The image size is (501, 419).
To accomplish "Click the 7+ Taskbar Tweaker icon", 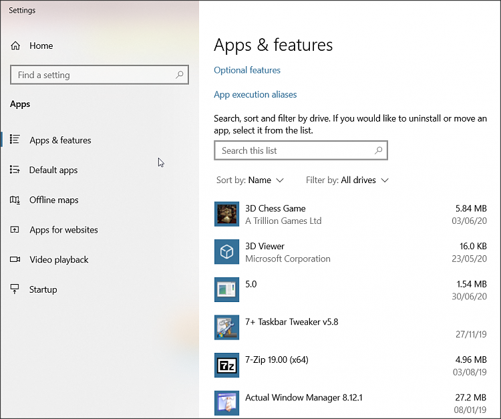I will pos(226,327).
